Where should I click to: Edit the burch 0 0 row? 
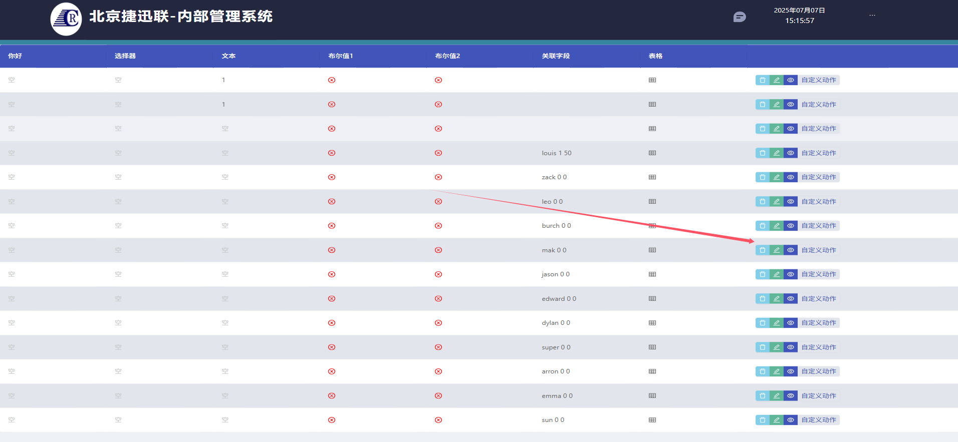tap(777, 226)
